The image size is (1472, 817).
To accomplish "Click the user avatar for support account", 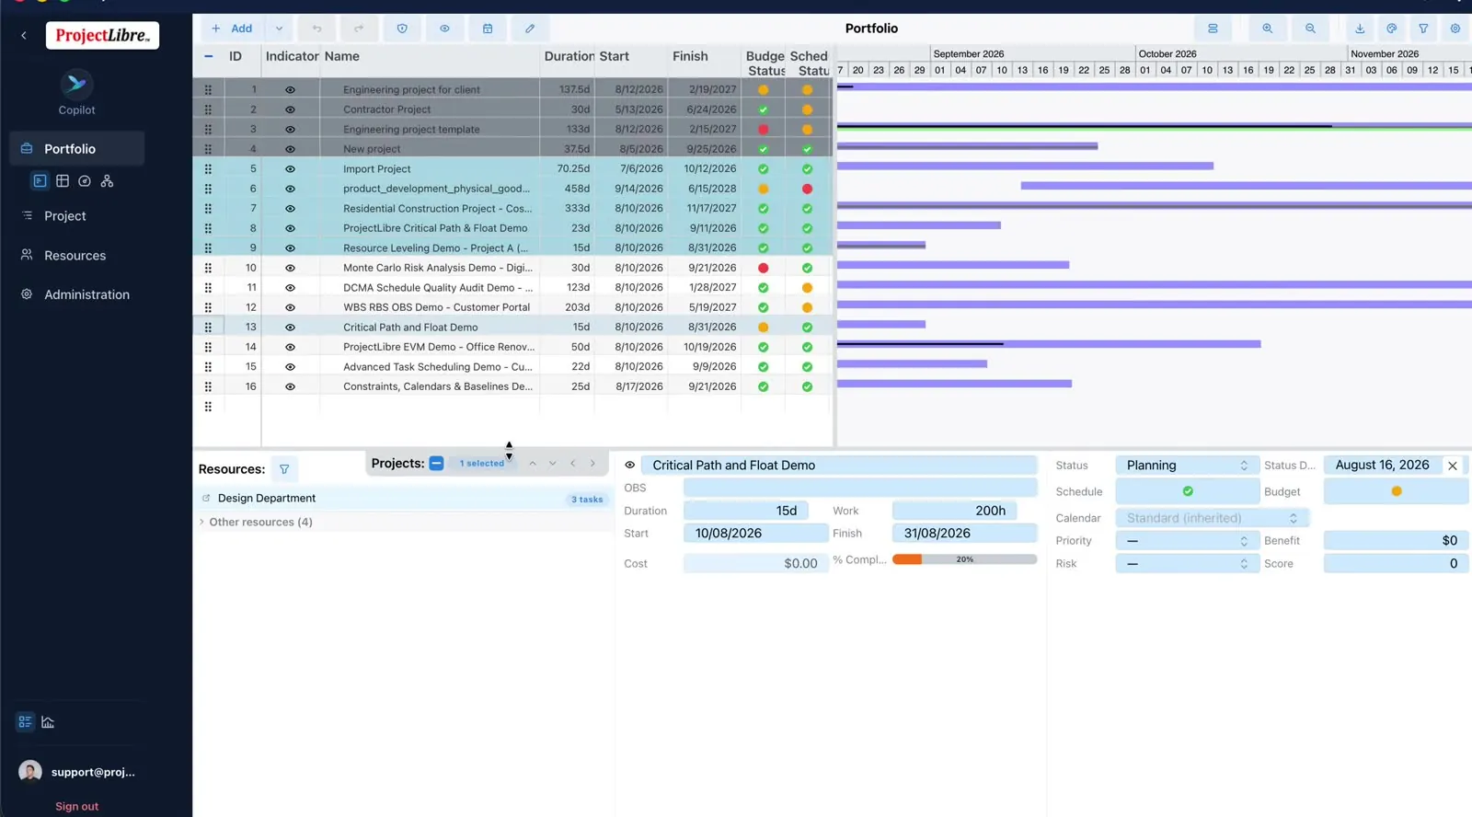I will (x=30, y=772).
